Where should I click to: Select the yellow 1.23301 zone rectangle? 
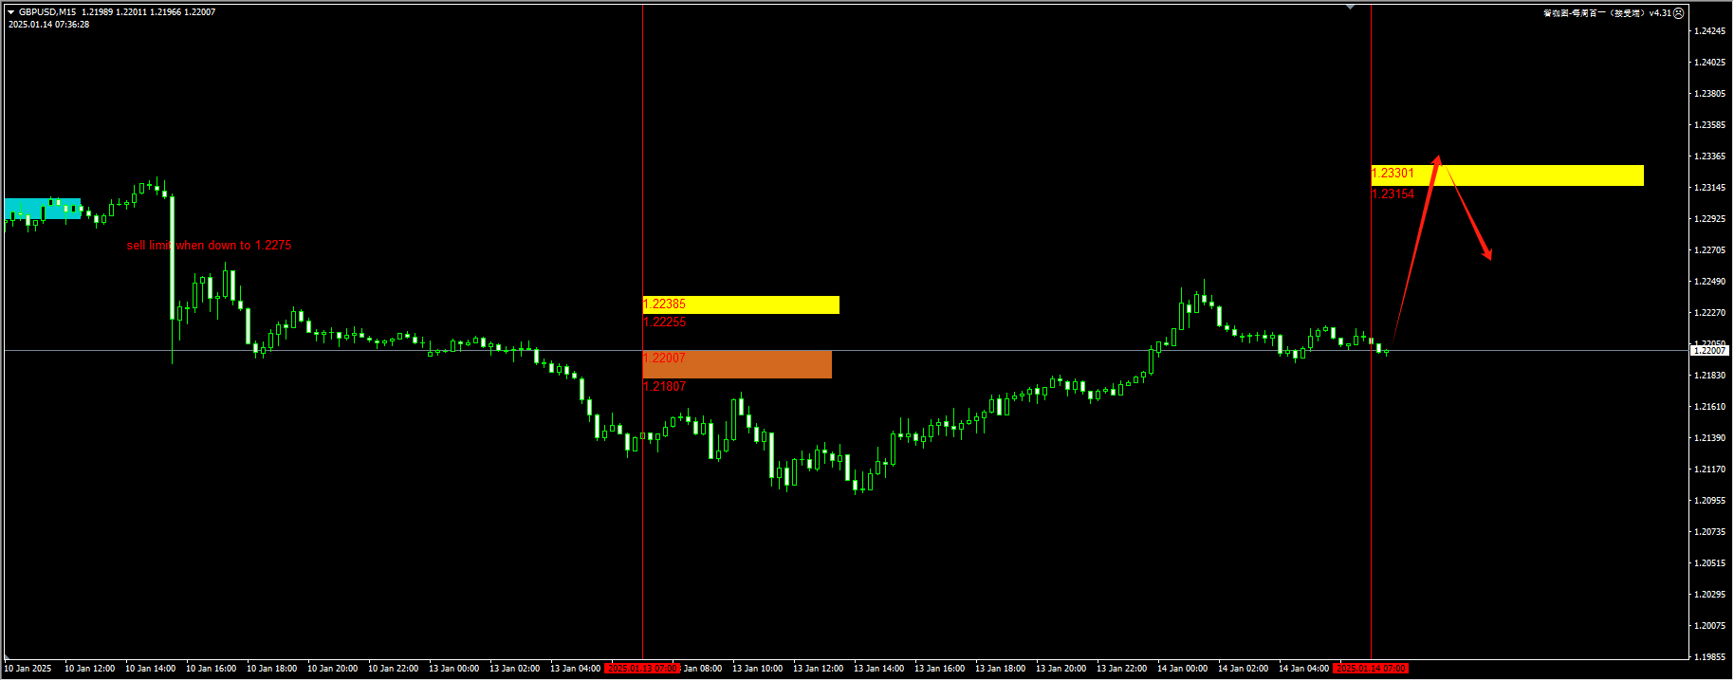[x=1537, y=175]
